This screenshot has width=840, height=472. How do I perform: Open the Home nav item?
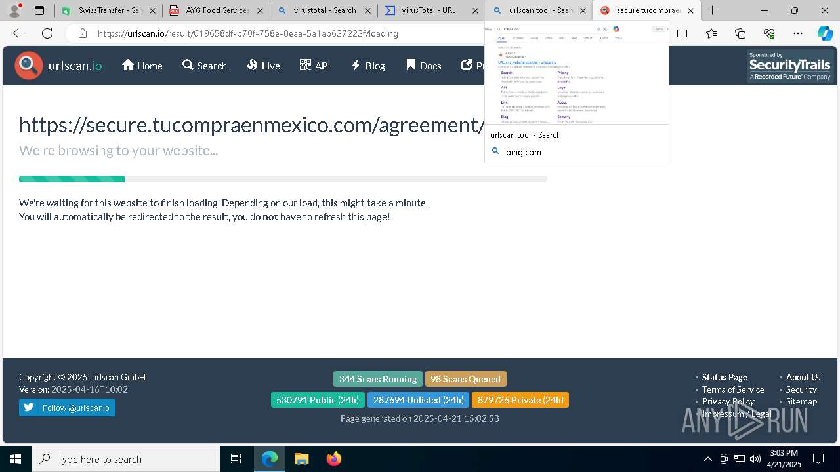pyautogui.click(x=142, y=66)
